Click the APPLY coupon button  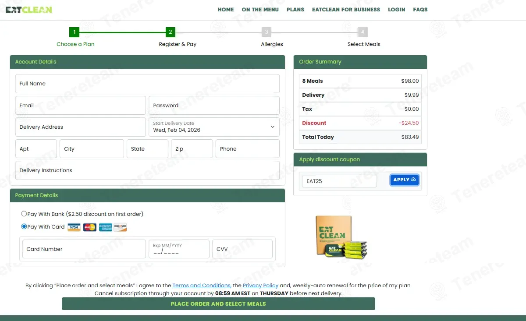404,180
